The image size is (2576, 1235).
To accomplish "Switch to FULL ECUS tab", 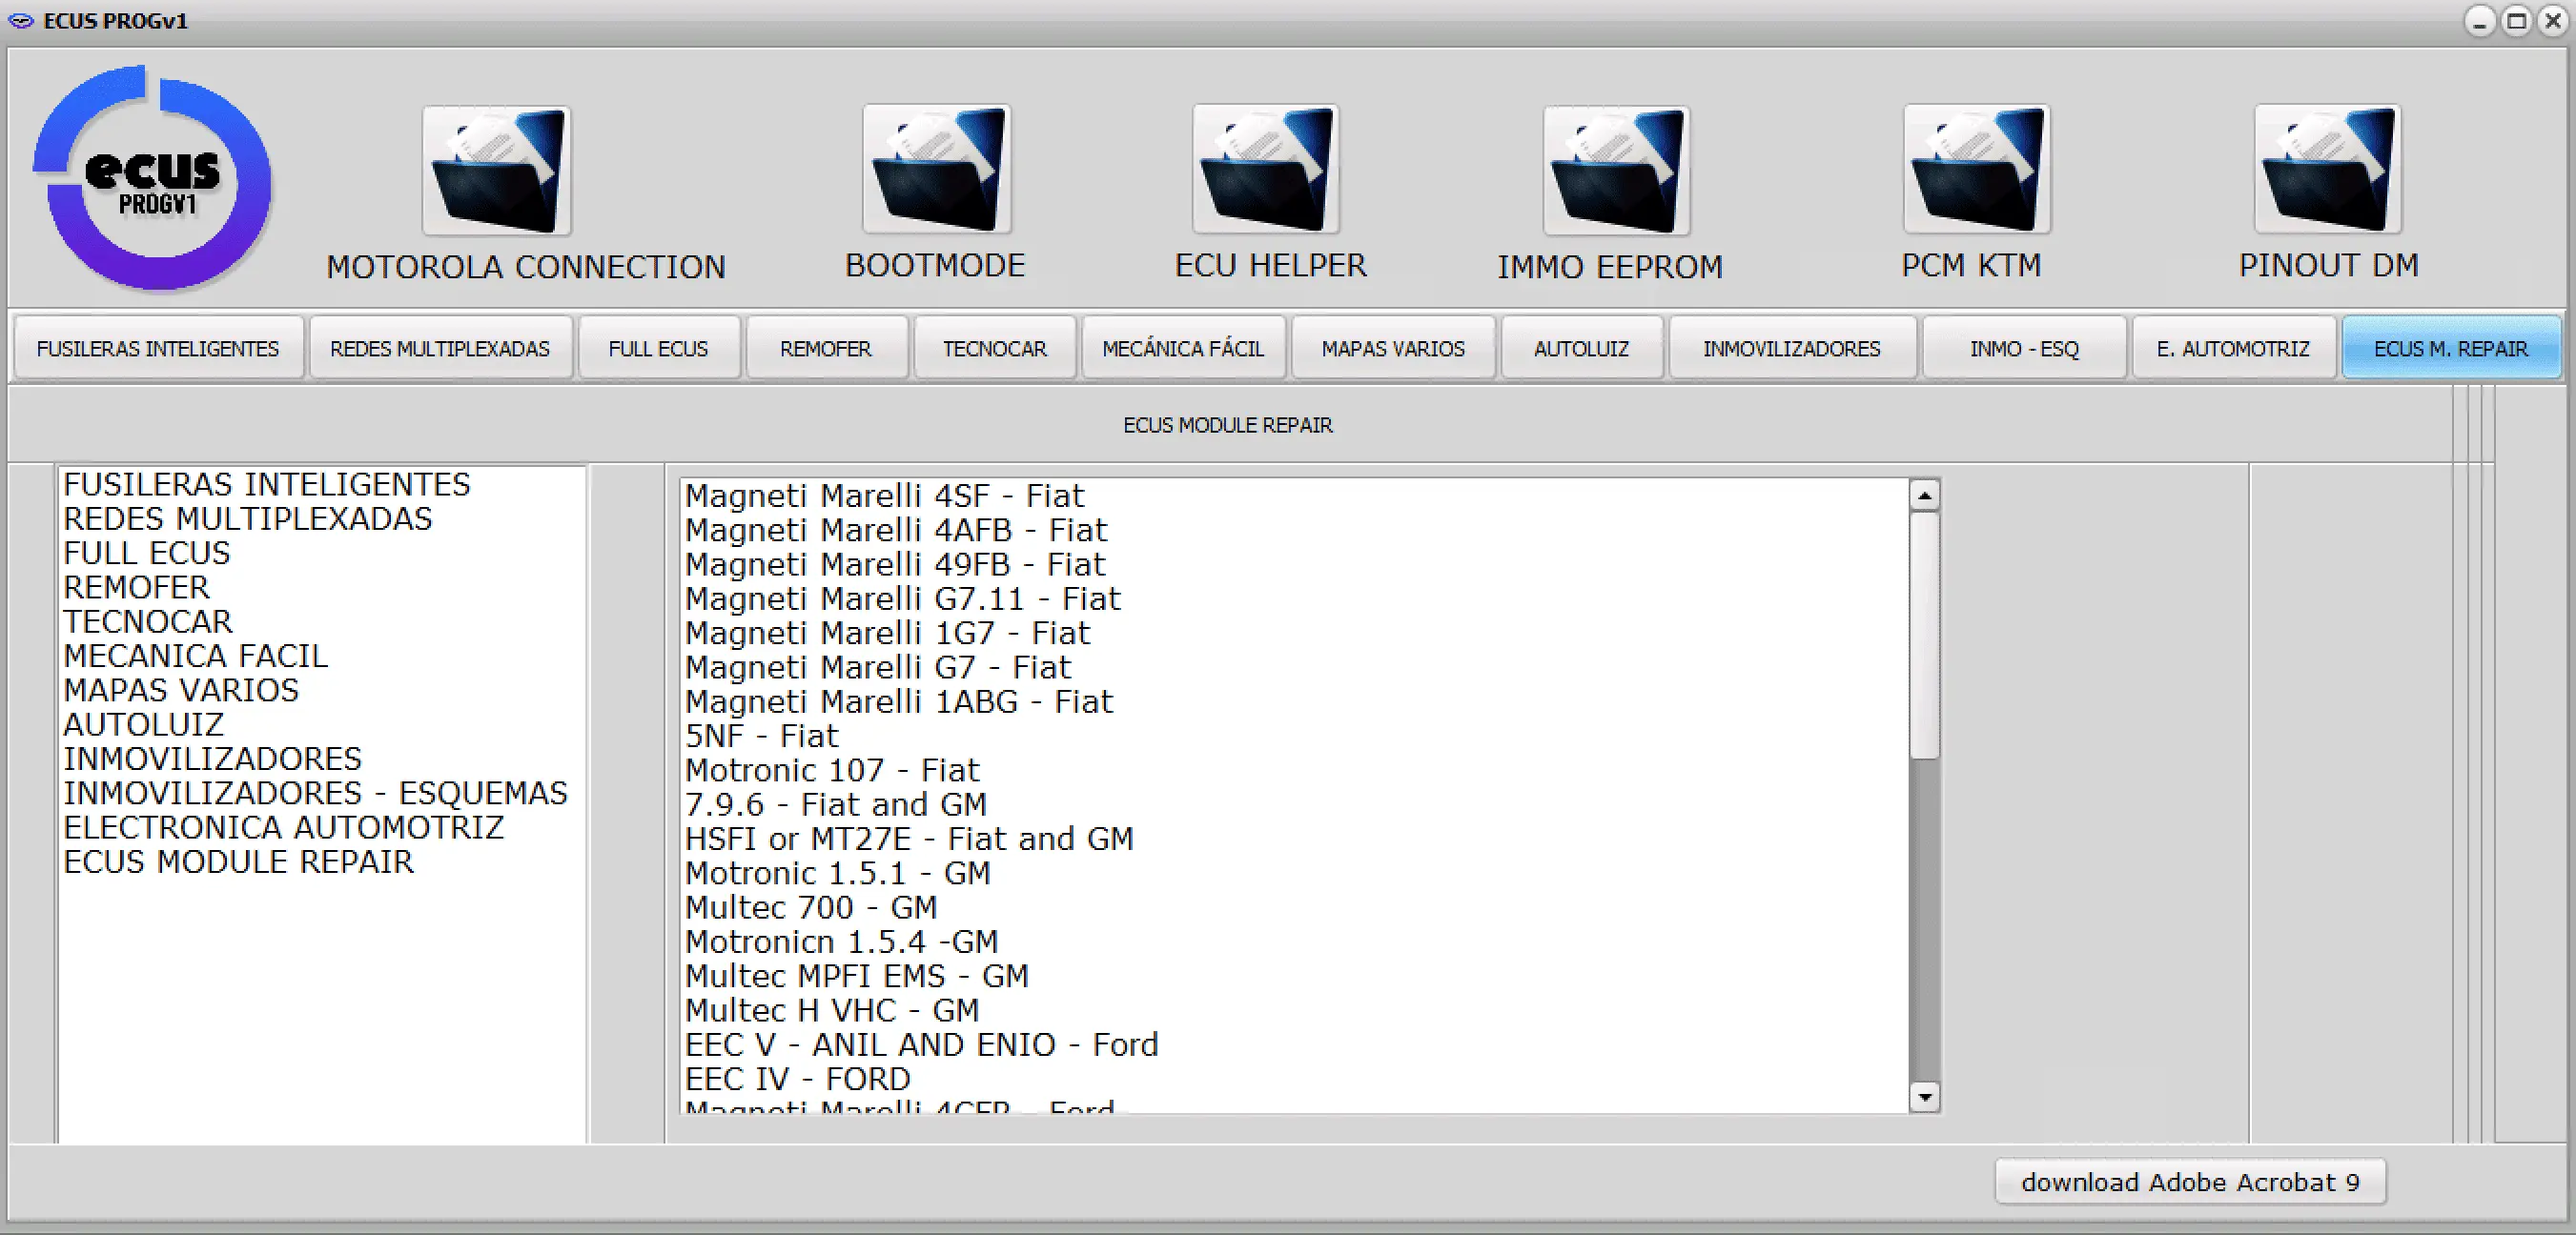I will 659,349.
